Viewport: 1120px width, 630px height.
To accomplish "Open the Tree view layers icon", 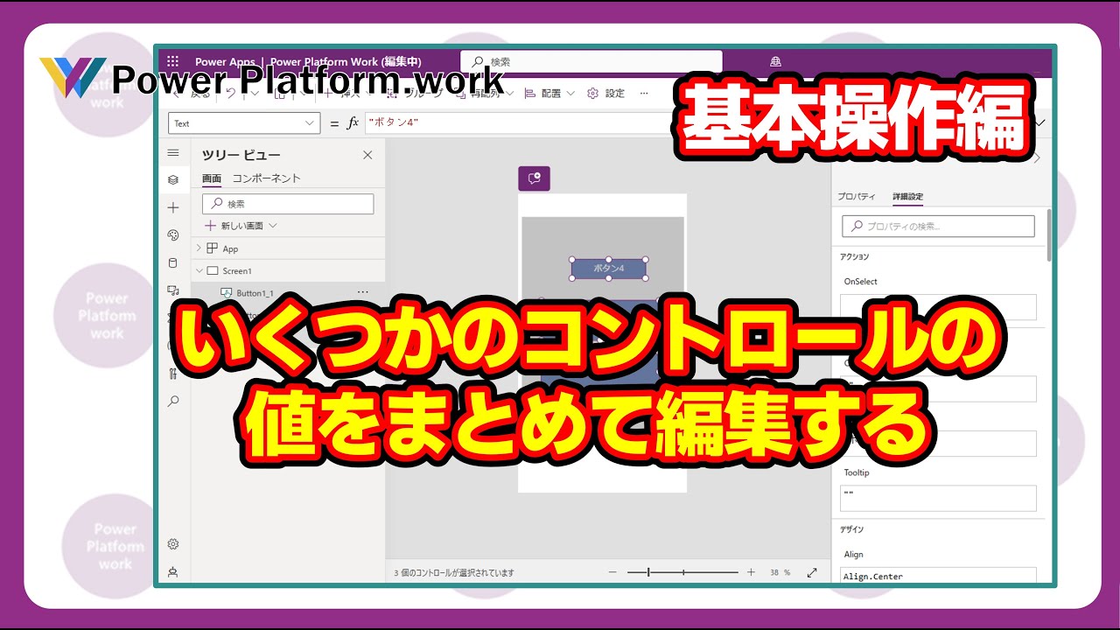I will [x=173, y=179].
